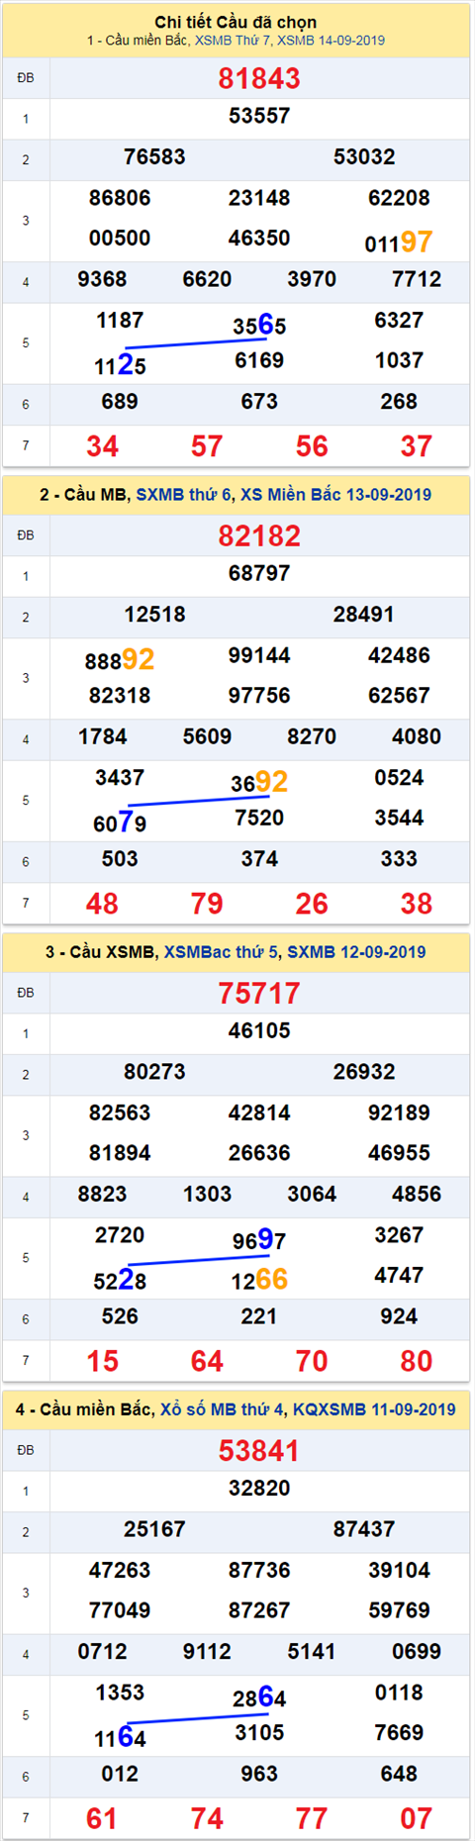The image size is (475, 1841).
Task: Select third prize number 01197
Action: (399, 242)
